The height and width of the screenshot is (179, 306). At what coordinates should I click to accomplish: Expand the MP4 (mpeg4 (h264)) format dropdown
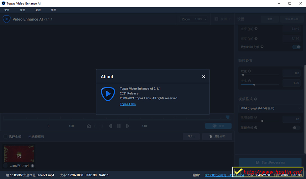coord(271,108)
